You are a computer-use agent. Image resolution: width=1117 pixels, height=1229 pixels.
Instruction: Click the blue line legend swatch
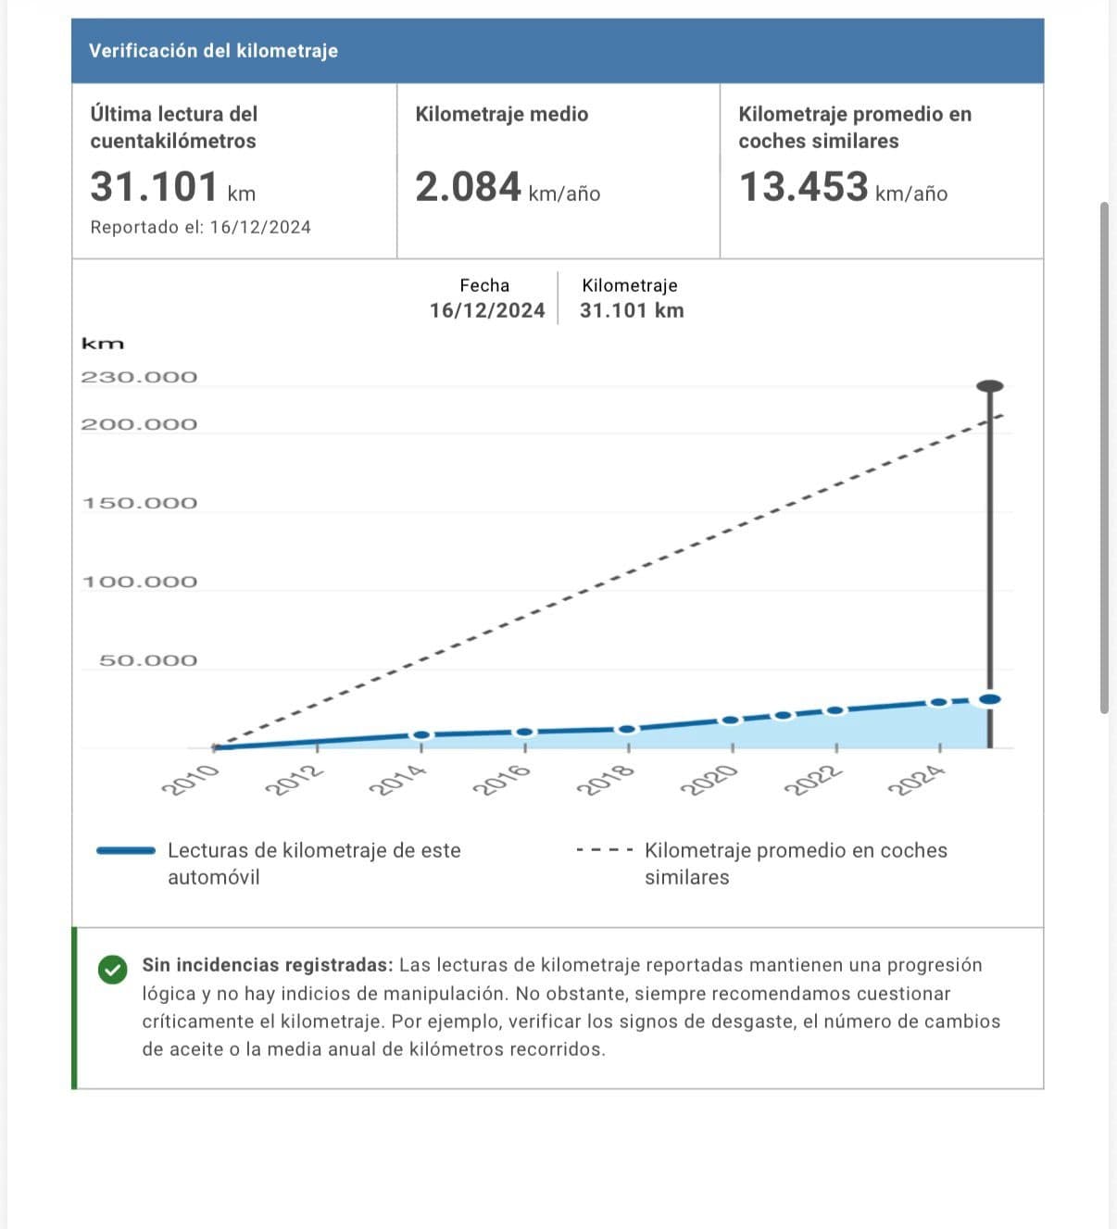[126, 850]
